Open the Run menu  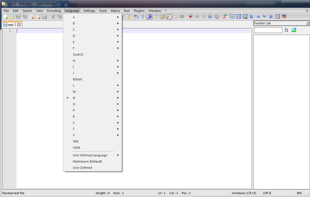(x=127, y=11)
